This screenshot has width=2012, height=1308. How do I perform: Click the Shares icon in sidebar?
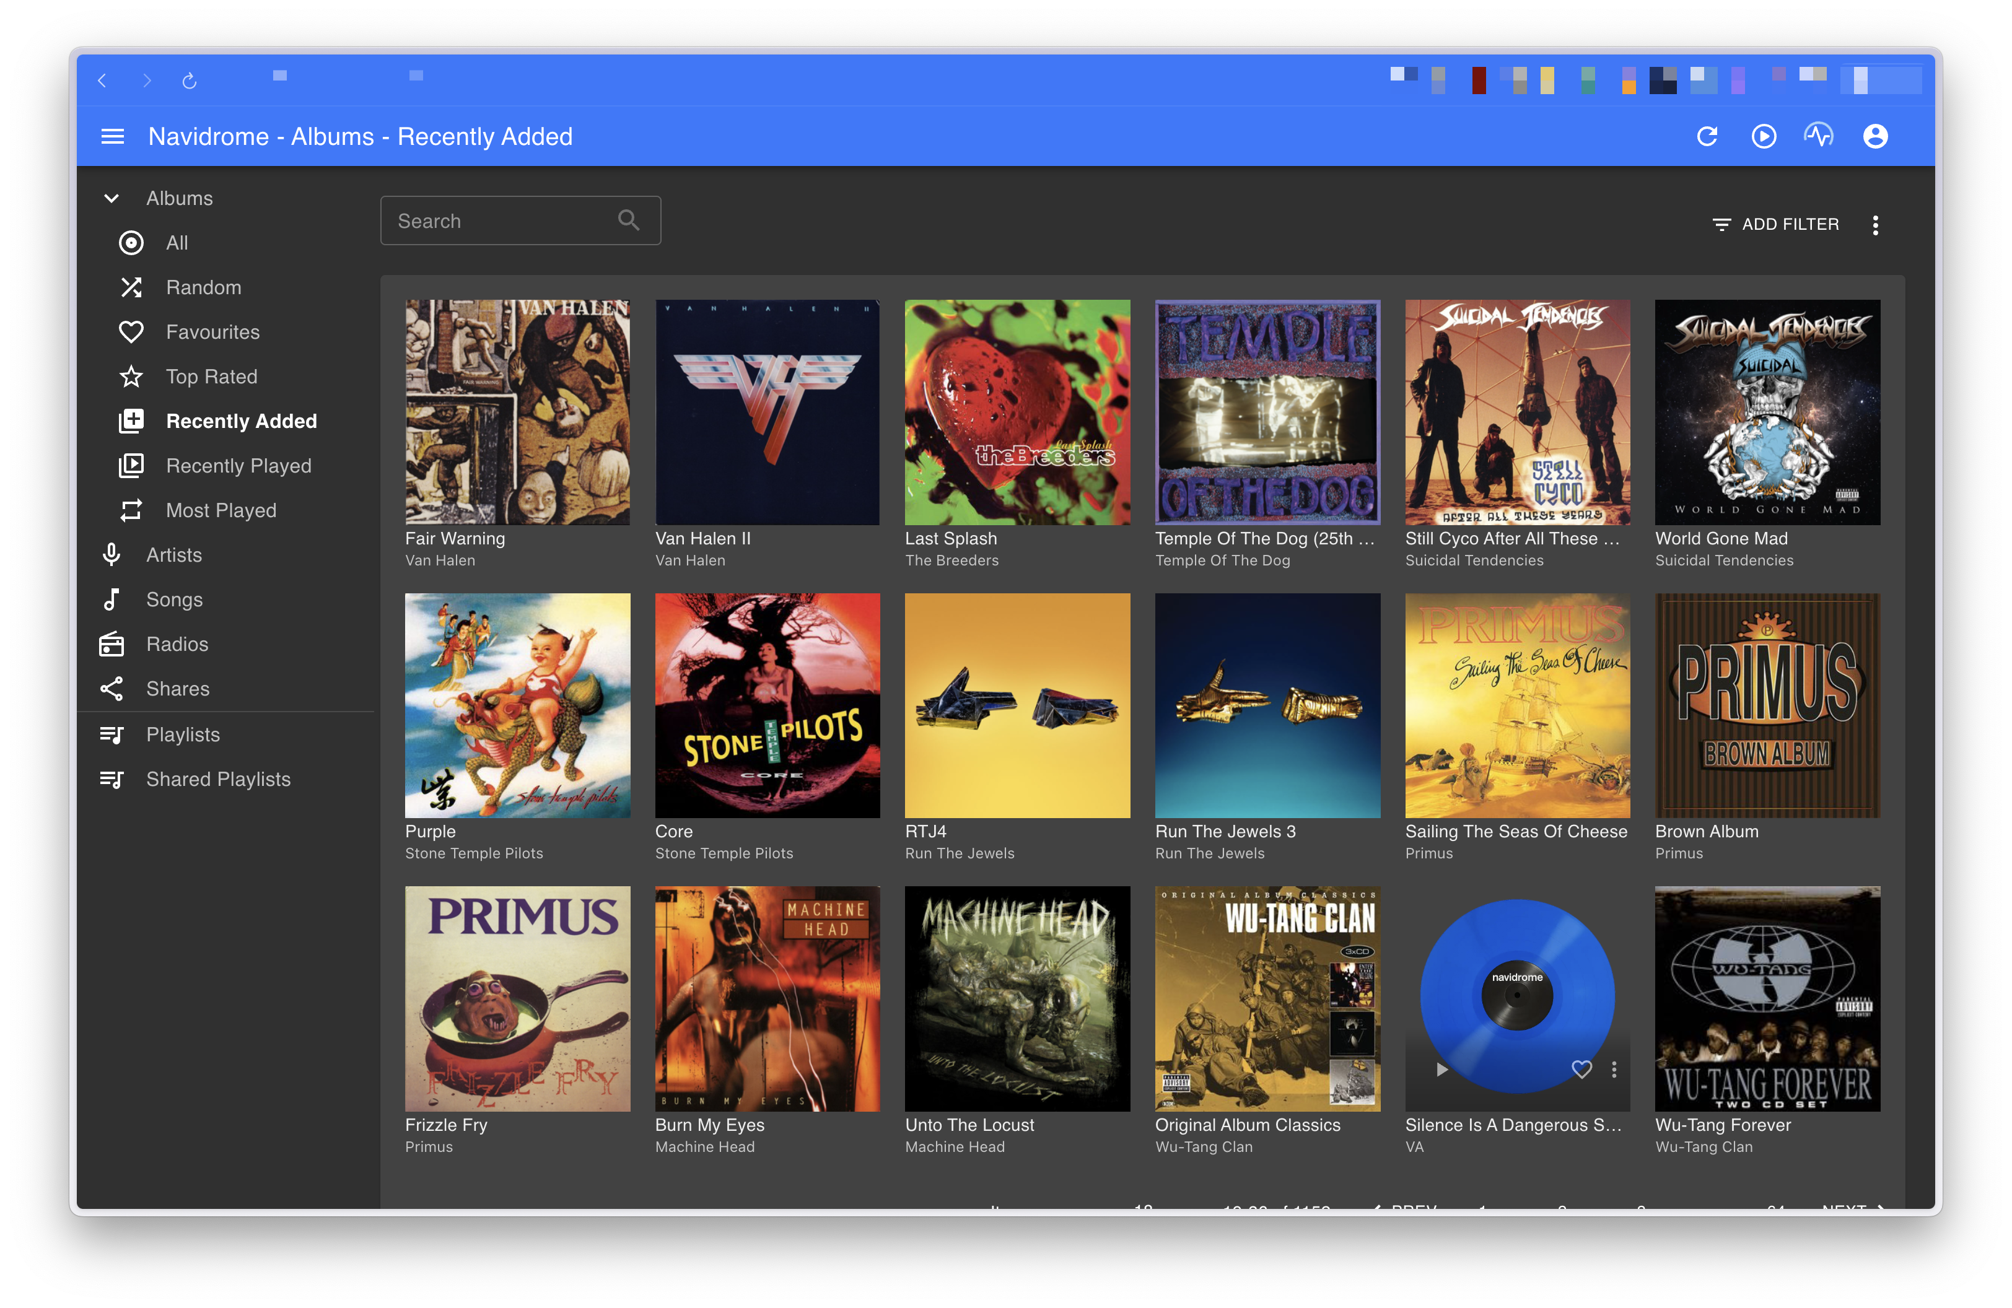pyautogui.click(x=112, y=689)
